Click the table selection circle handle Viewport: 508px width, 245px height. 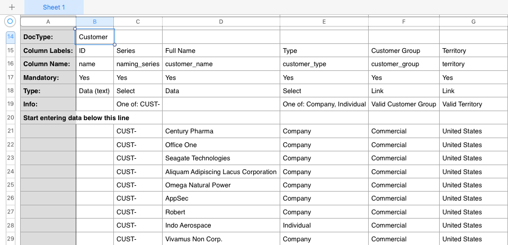[x=10, y=21]
